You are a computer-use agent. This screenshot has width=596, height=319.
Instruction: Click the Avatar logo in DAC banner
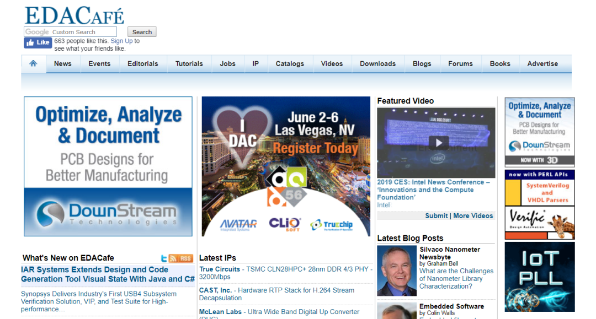click(238, 225)
